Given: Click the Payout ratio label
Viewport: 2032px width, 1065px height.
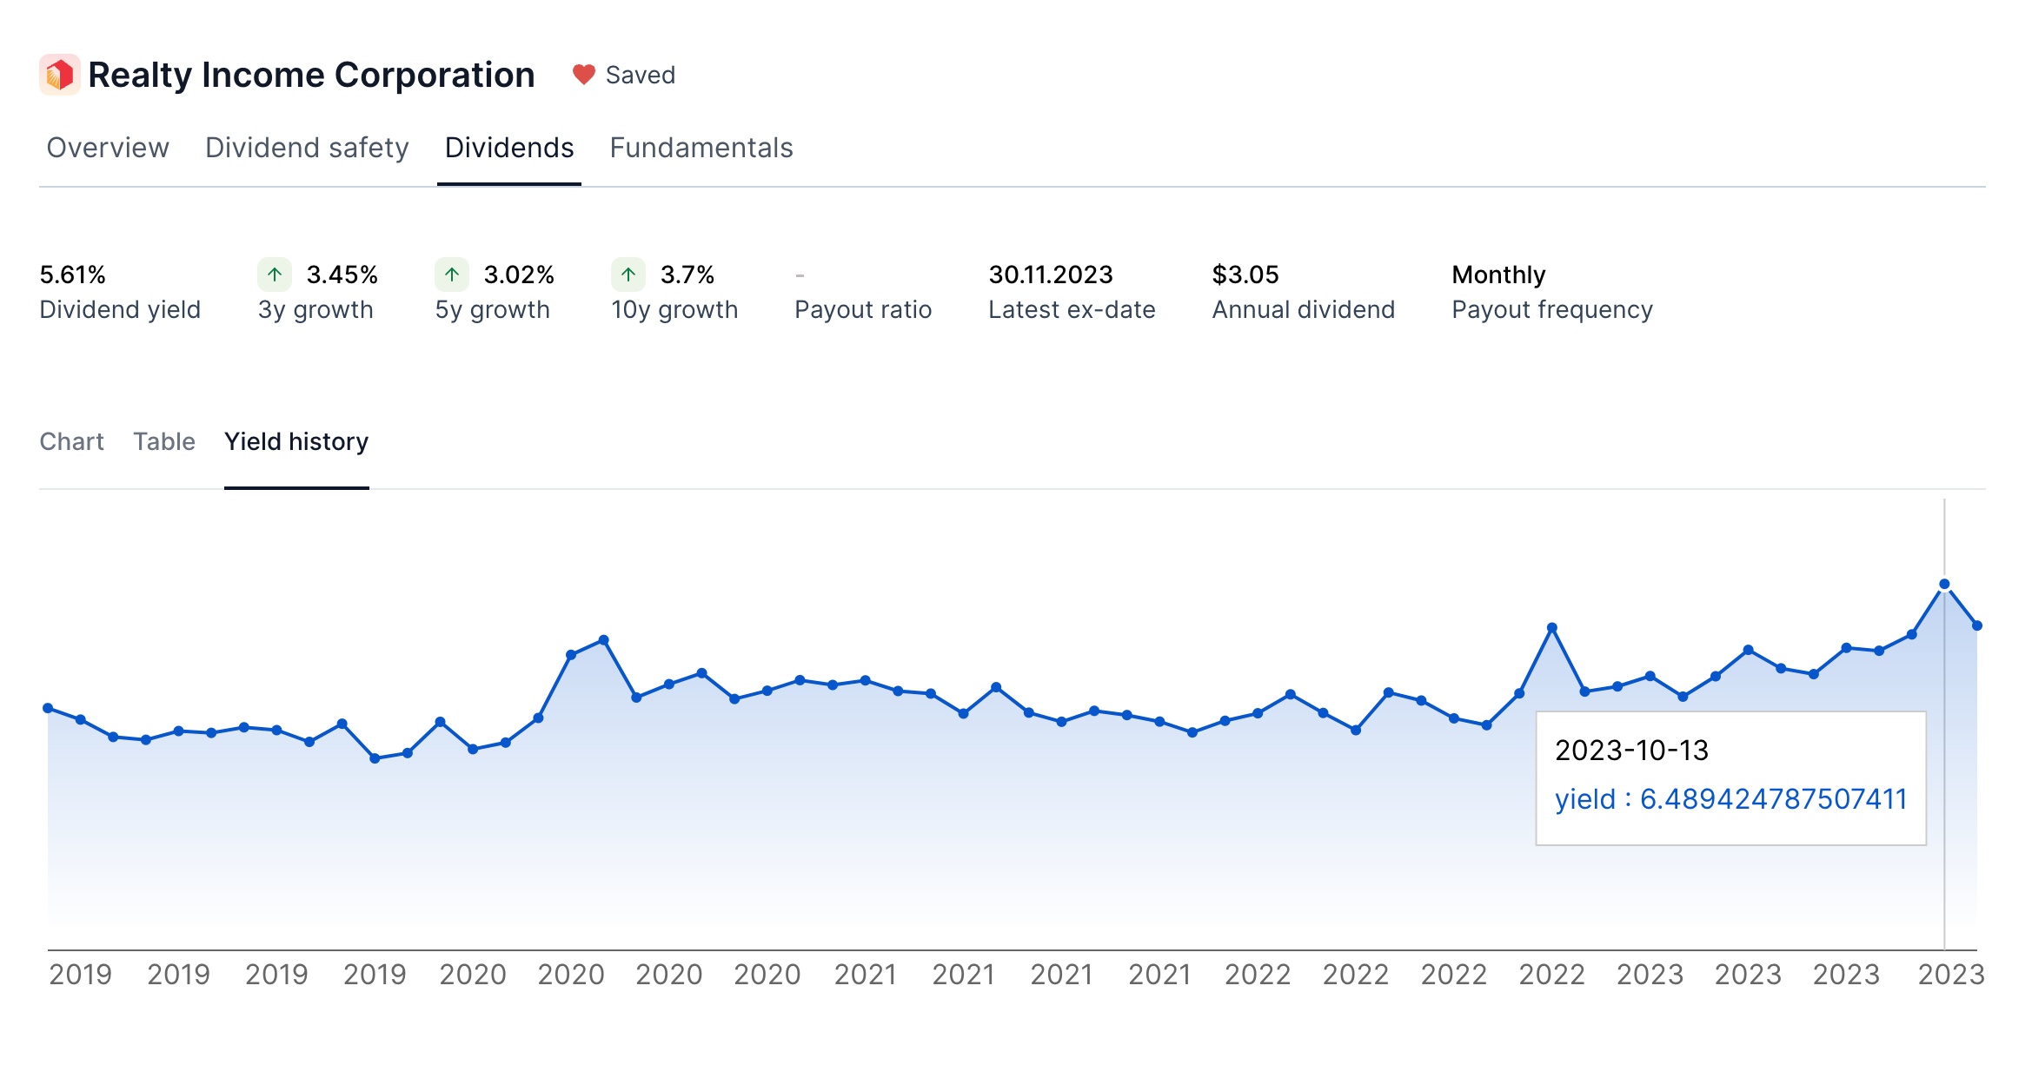Looking at the screenshot, I should 863,309.
